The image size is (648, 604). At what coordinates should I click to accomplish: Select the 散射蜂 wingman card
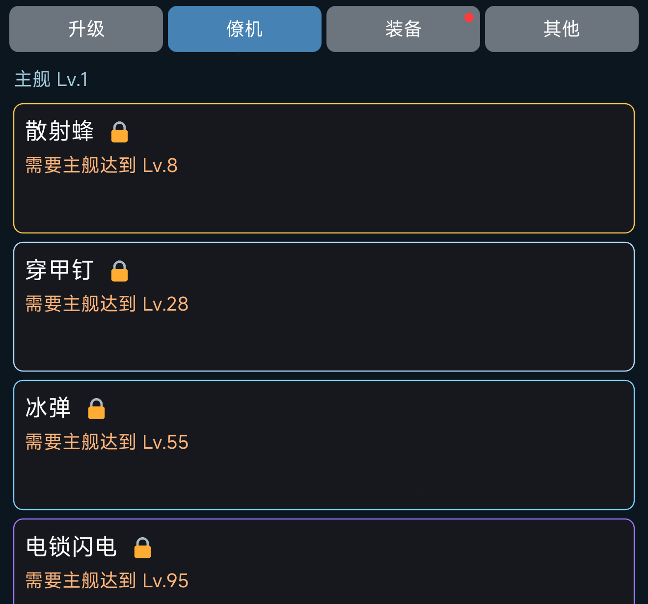point(324,168)
